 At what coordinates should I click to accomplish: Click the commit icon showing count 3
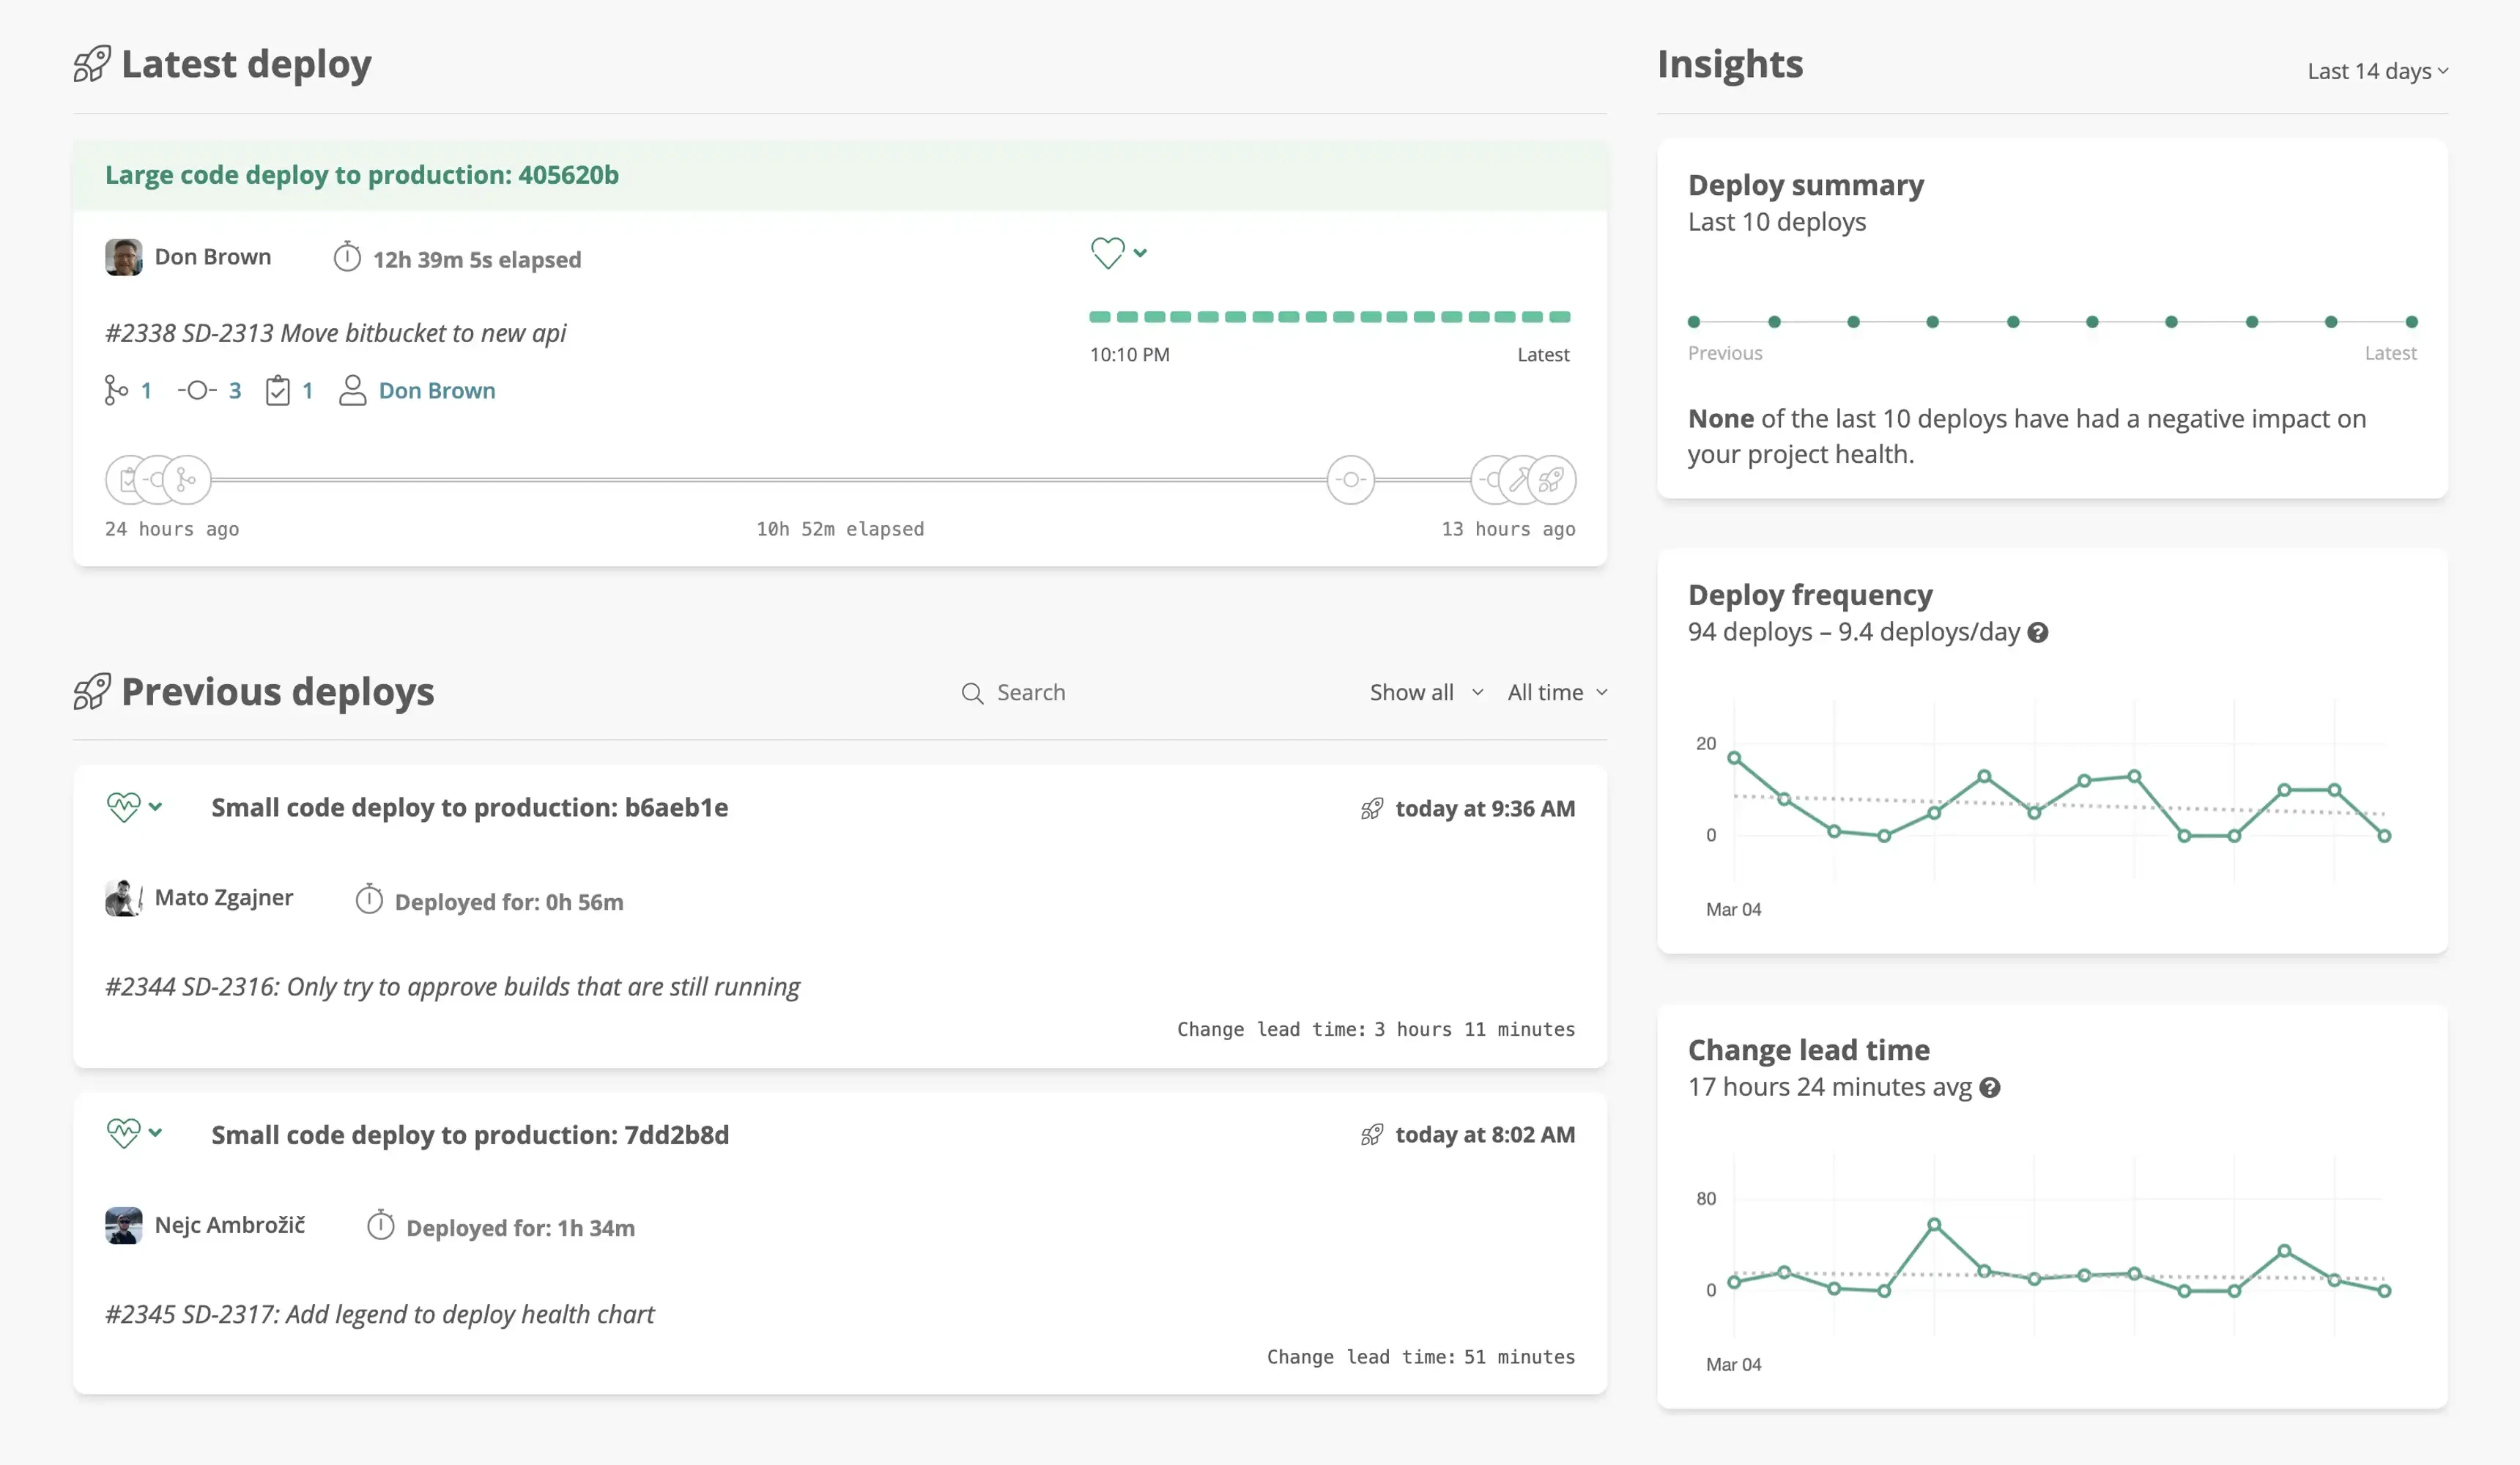coord(197,390)
